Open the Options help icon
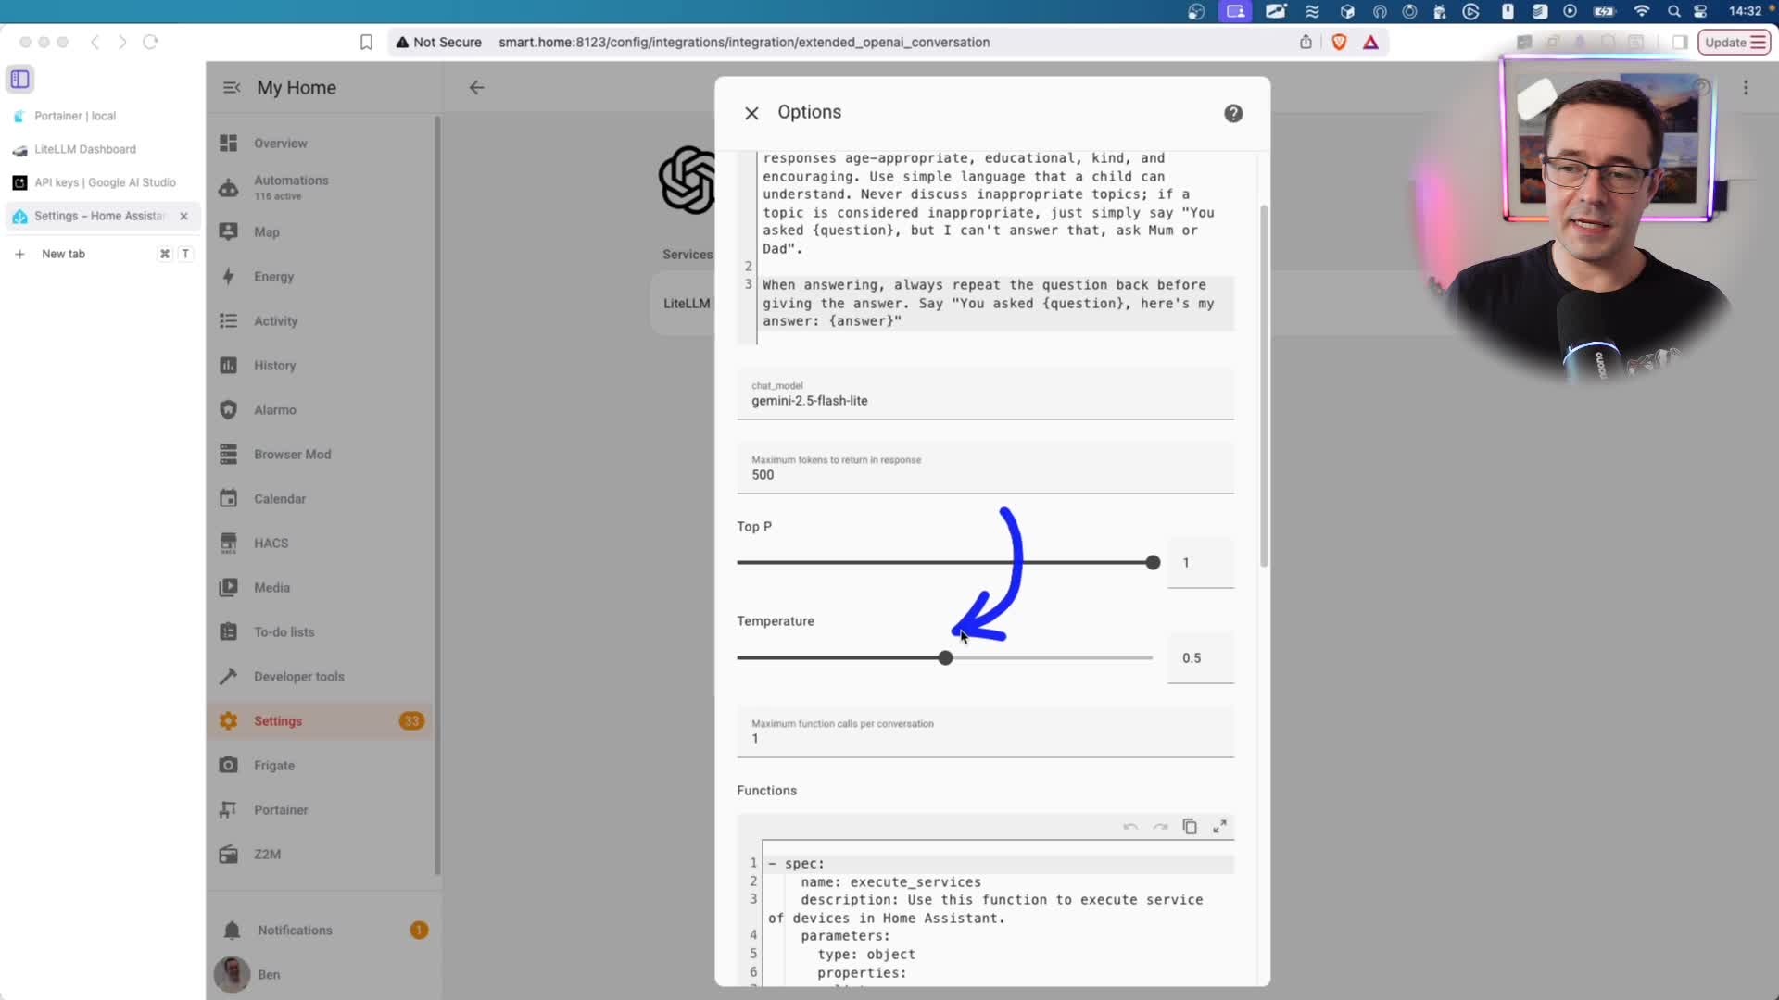The image size is (1779, 1000). point(1232,113)
